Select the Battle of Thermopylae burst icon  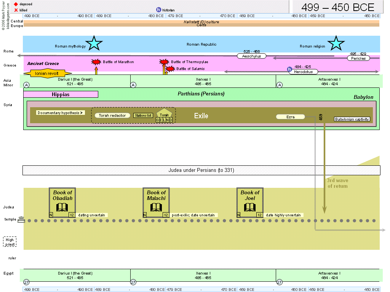[164, 62]
